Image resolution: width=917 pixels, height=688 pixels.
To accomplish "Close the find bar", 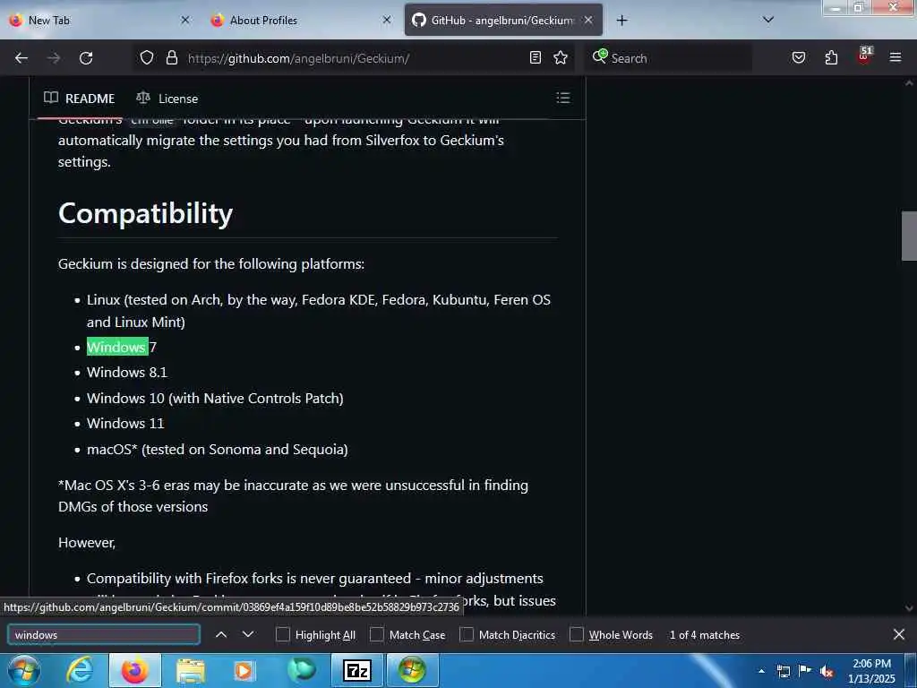I will tap(899, 635).
